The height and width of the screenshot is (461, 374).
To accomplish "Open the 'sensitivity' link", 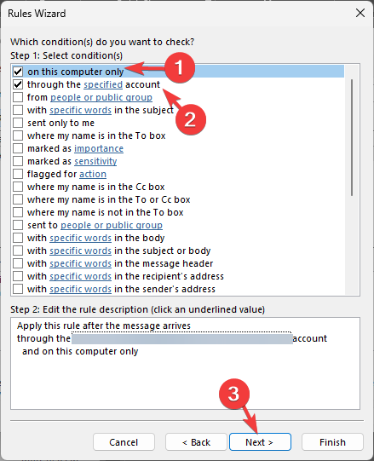I will (95, 161).
